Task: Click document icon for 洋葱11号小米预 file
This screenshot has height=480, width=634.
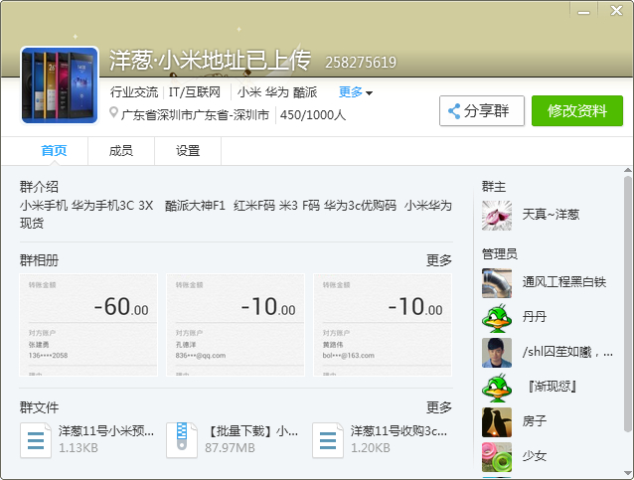Action: [x=36, y=440]
